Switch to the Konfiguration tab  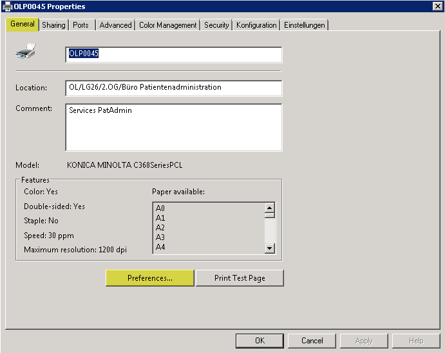coord(256,25)
